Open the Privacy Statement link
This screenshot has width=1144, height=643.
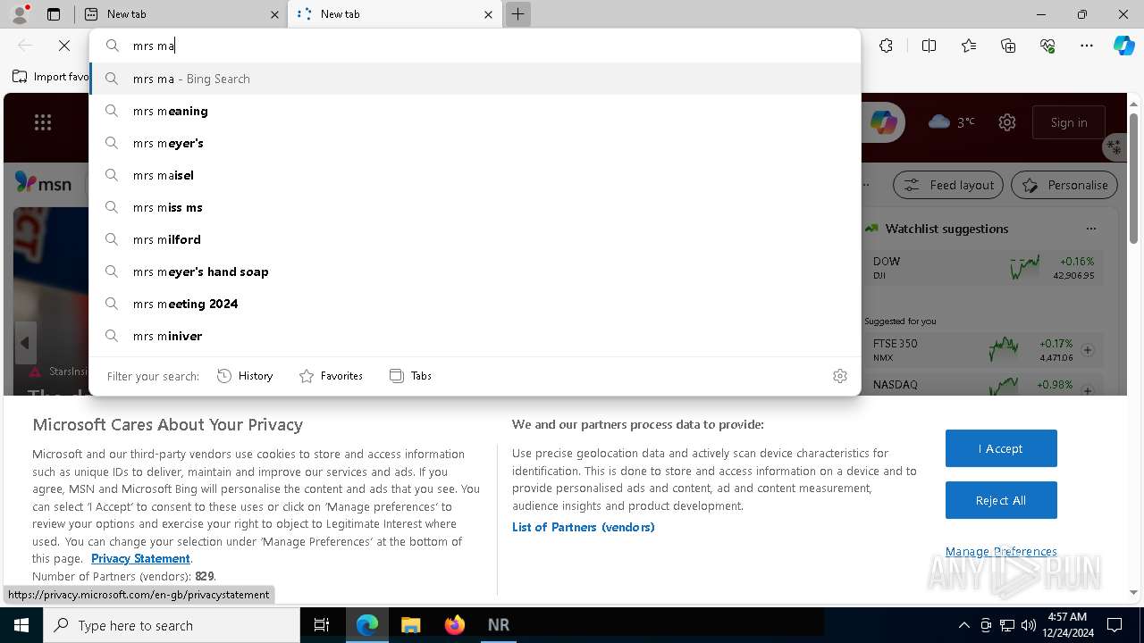coord(140,558)
